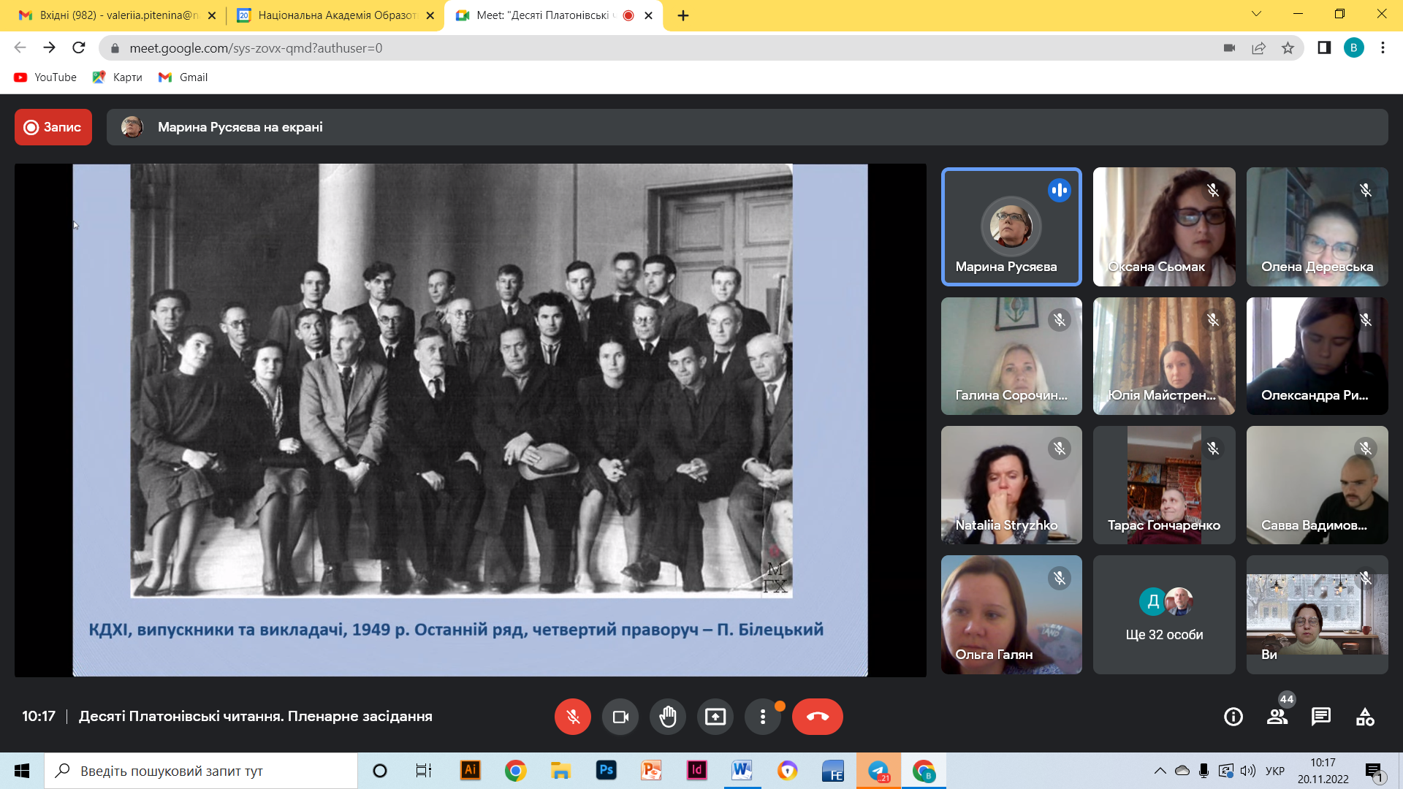This screenshot has width=1403, height=789.
Task: Raise hand in the meeting
Action: coord(668,717)
